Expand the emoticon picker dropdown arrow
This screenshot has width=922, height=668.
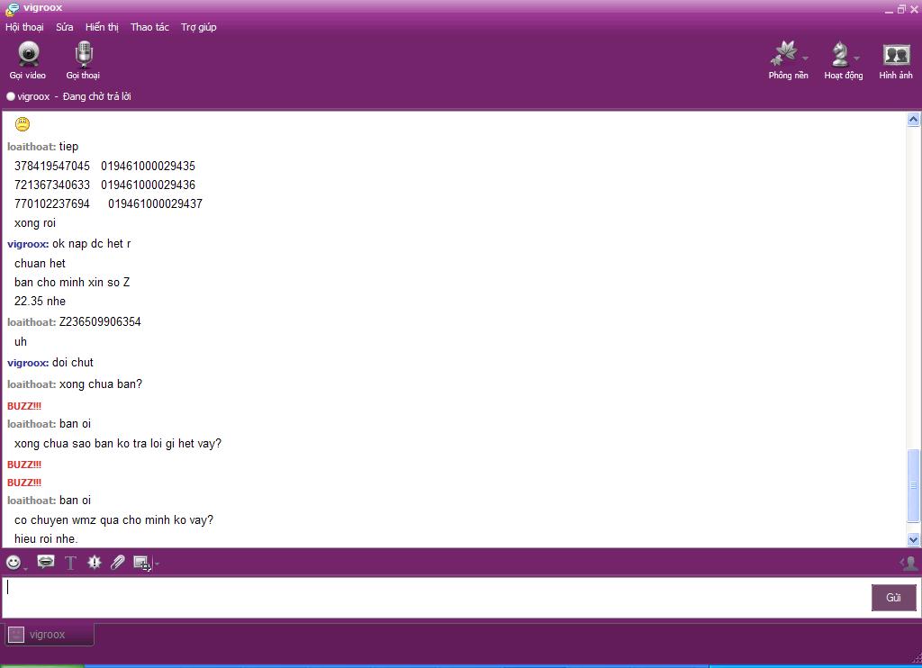coord(25,568)
